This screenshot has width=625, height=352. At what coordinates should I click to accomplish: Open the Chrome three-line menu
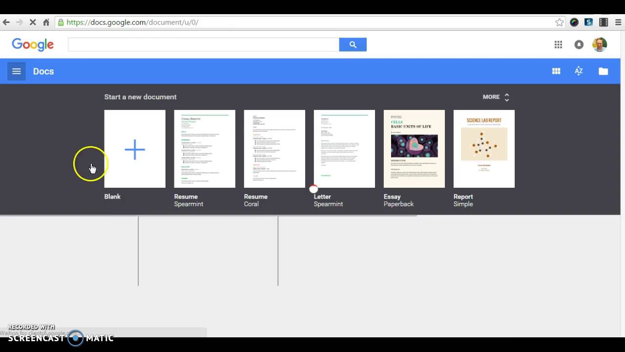pos(618,22)
